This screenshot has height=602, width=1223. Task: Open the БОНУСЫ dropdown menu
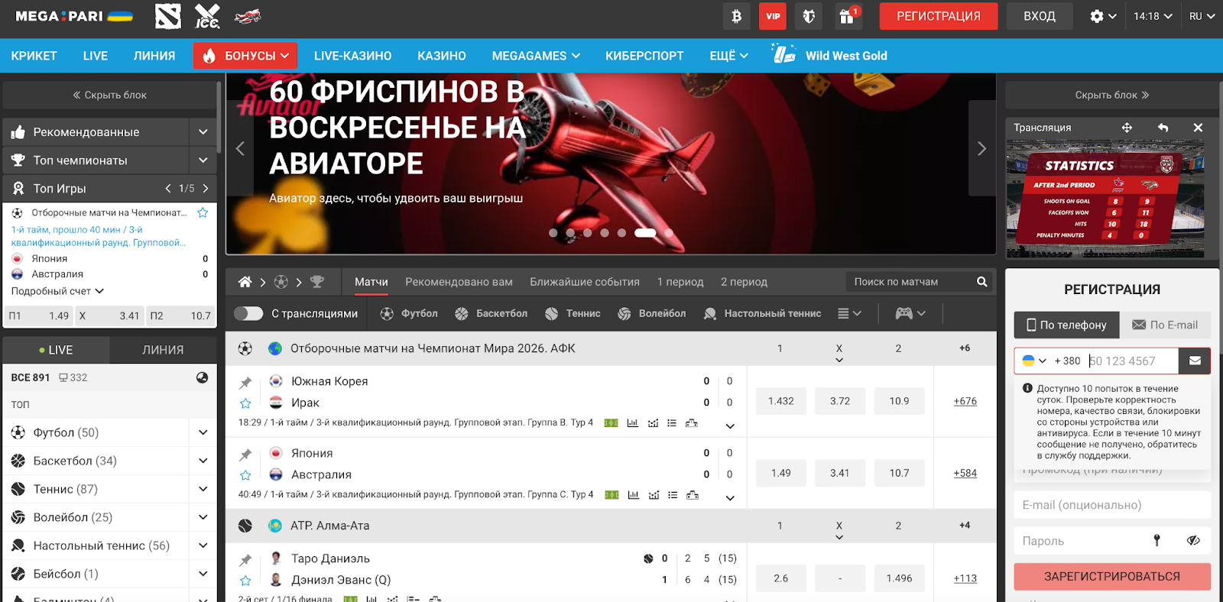tap(245, 56)
